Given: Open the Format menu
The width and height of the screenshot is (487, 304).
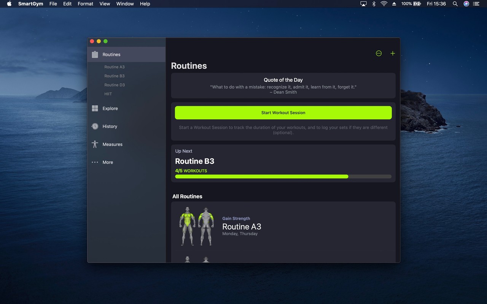Looking at the screenshot, I should pyautogui.click(x=85, y=4).
